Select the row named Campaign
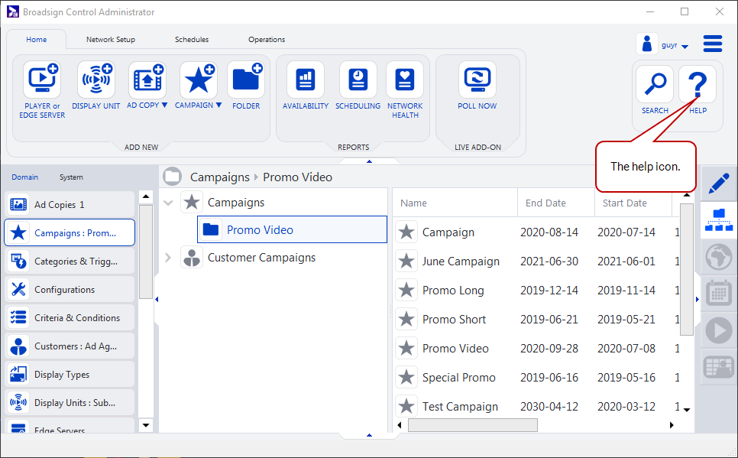Image resolution: width=738 pixels, height=458 pixels. (536, 232)
